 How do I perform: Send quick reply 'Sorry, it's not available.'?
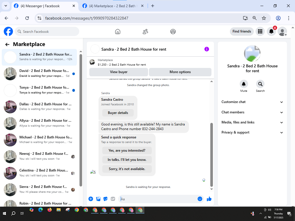click(127, 169)
